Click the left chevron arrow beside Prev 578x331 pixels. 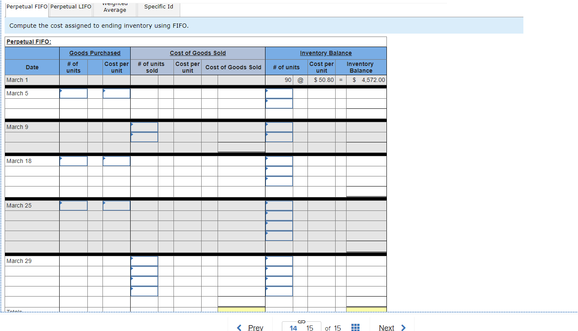[239, 328]
